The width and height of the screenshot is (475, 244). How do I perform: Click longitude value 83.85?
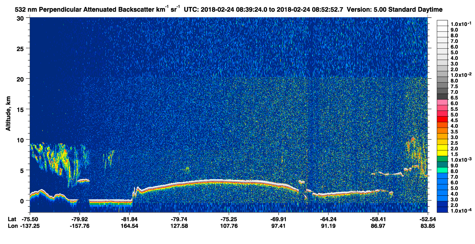pos(427,226)
